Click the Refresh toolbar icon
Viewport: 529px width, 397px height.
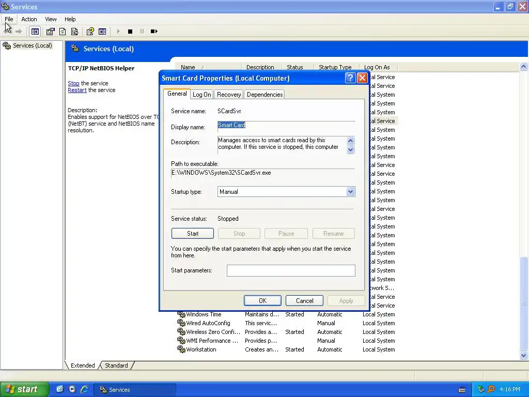pos(63,32)
